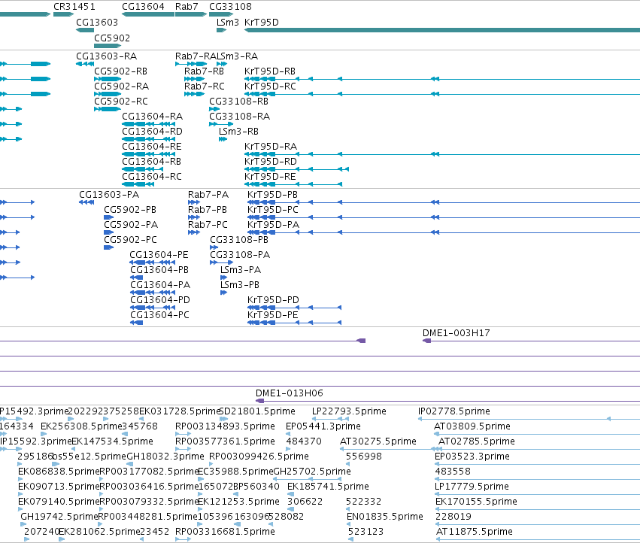The width and height of the screenshot is (640, 543).
Task: Select transcript KrT95D-RB
Action: coord(270,71)
